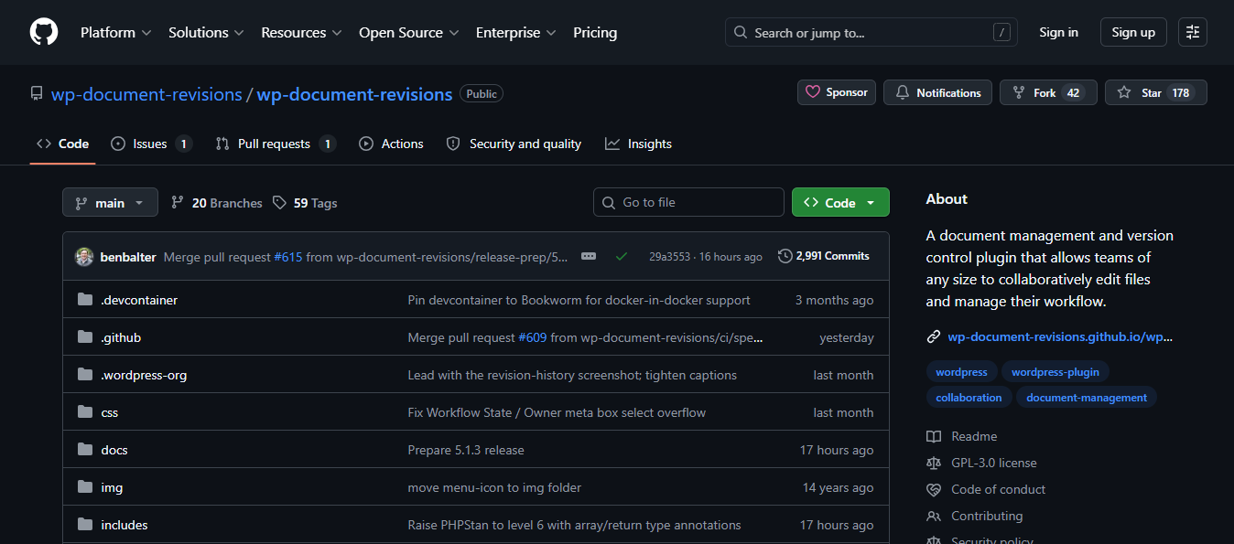1234x544 pixels.
Task: Open the wordpress-plugin topic tag
Action: (1055, 372)
